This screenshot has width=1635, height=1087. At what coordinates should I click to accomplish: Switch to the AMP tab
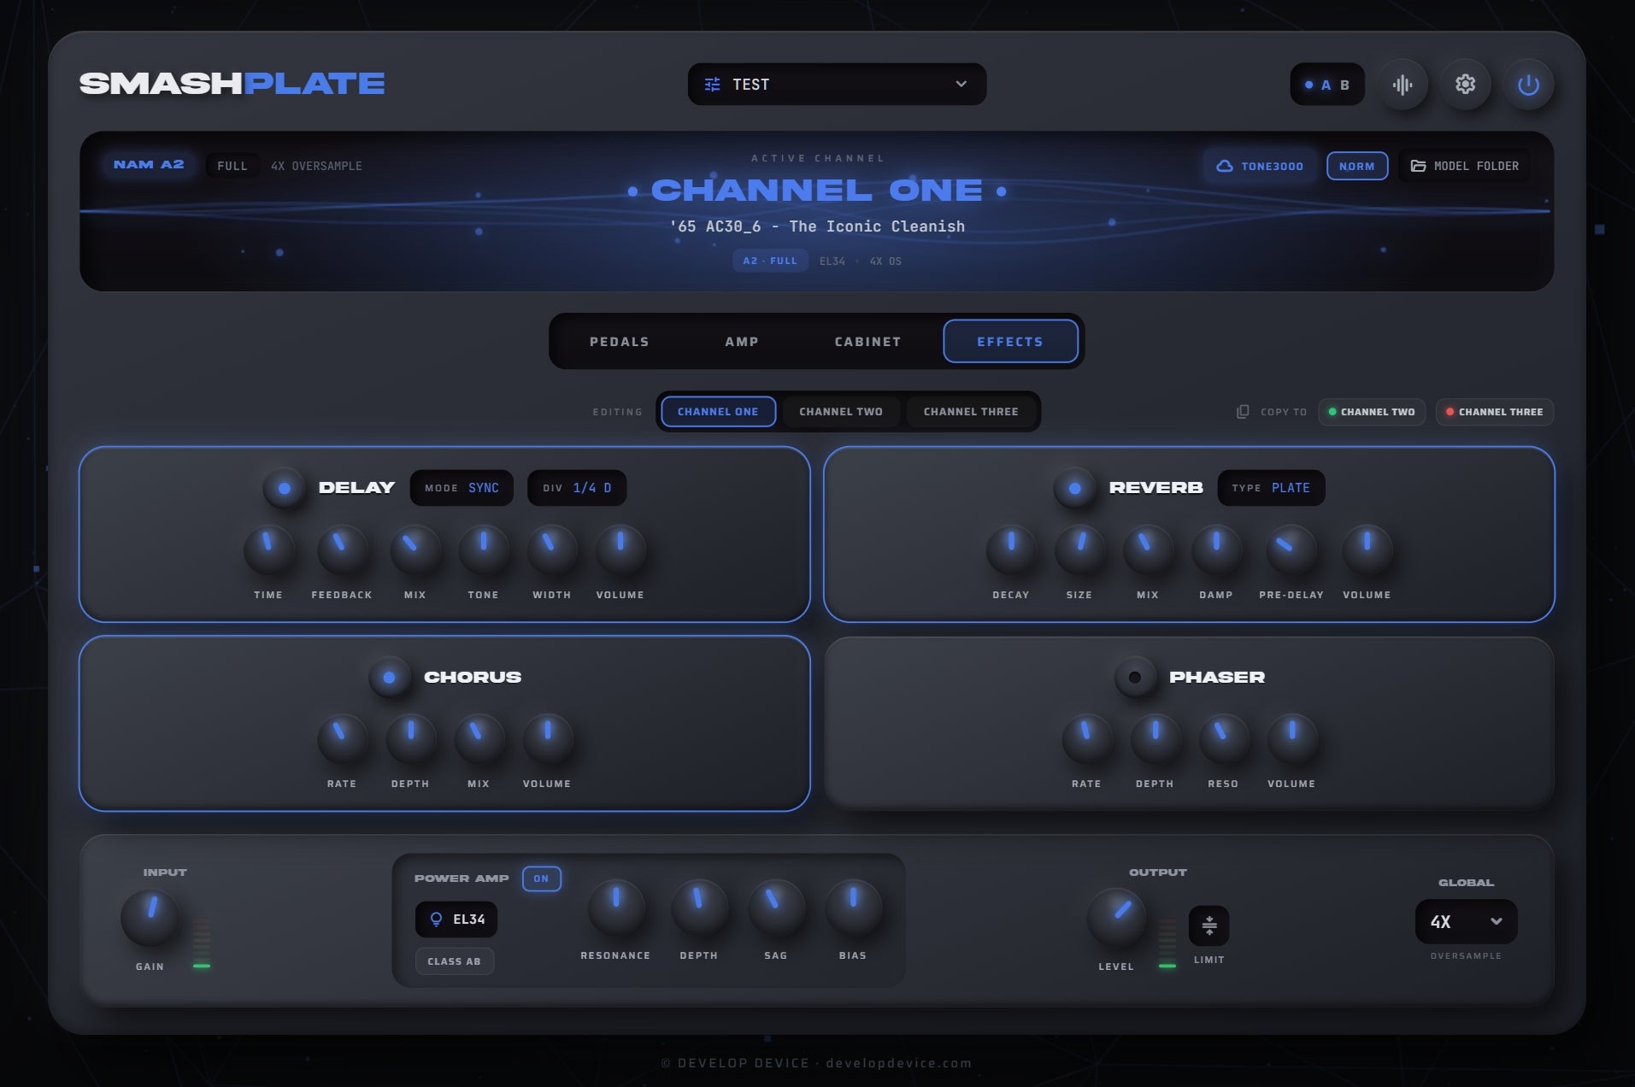pos(742,342)
